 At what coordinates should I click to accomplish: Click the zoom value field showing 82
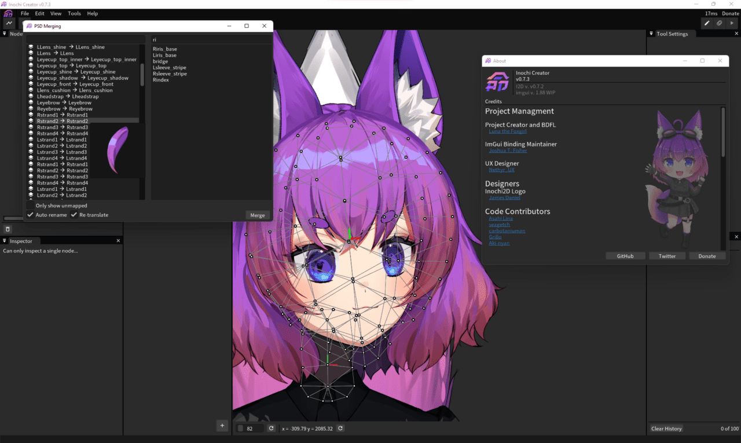[x=250, y=429]
